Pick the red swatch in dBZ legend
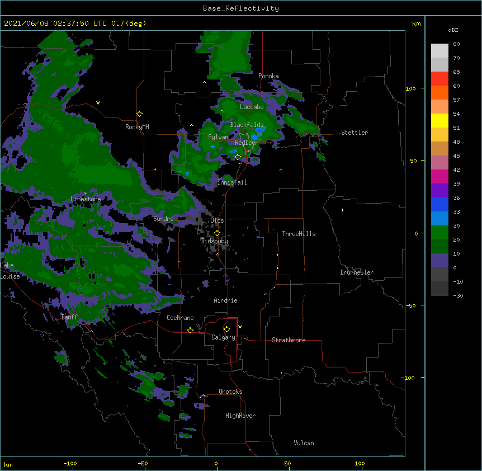Screen dimensions: 482x471 tap(440, 78)
